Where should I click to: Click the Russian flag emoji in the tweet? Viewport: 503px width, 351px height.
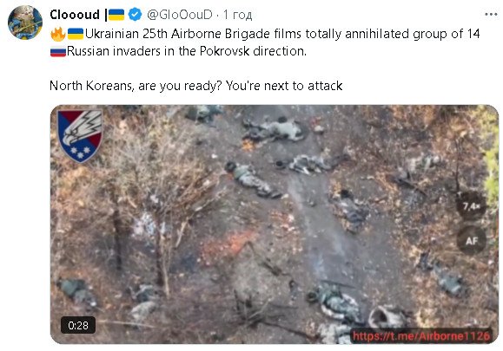58,51
